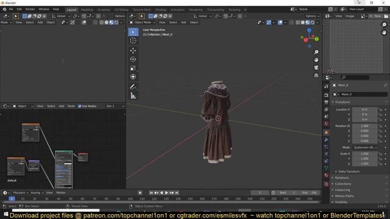
Task: Open Slot 1 material dropdown in node editor
Action: coord(115,106)
